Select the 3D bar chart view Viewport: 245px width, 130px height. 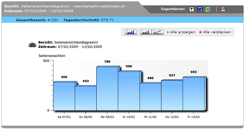131,32
